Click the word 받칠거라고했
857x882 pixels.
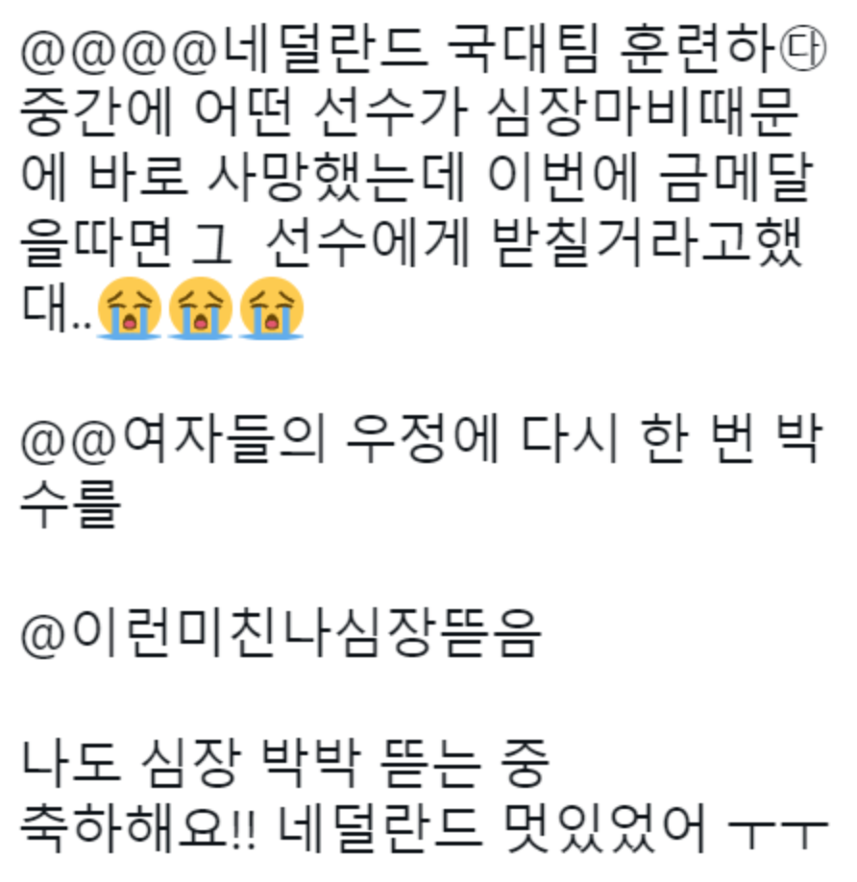648,244
